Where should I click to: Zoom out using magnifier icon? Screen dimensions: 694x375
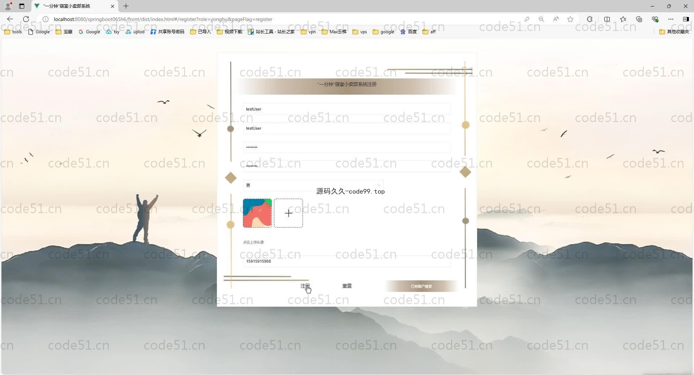(x=541, y=19)
